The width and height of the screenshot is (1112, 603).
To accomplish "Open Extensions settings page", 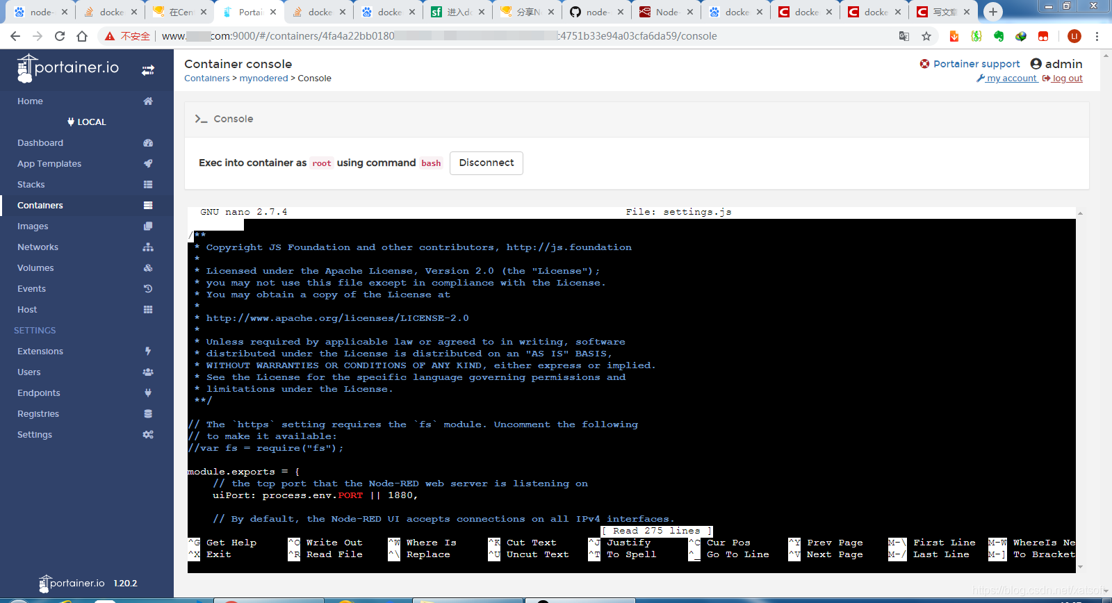I will point(40,351).
